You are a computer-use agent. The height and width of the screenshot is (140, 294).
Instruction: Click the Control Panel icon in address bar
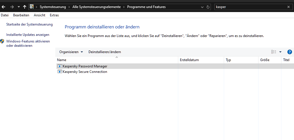32,7
